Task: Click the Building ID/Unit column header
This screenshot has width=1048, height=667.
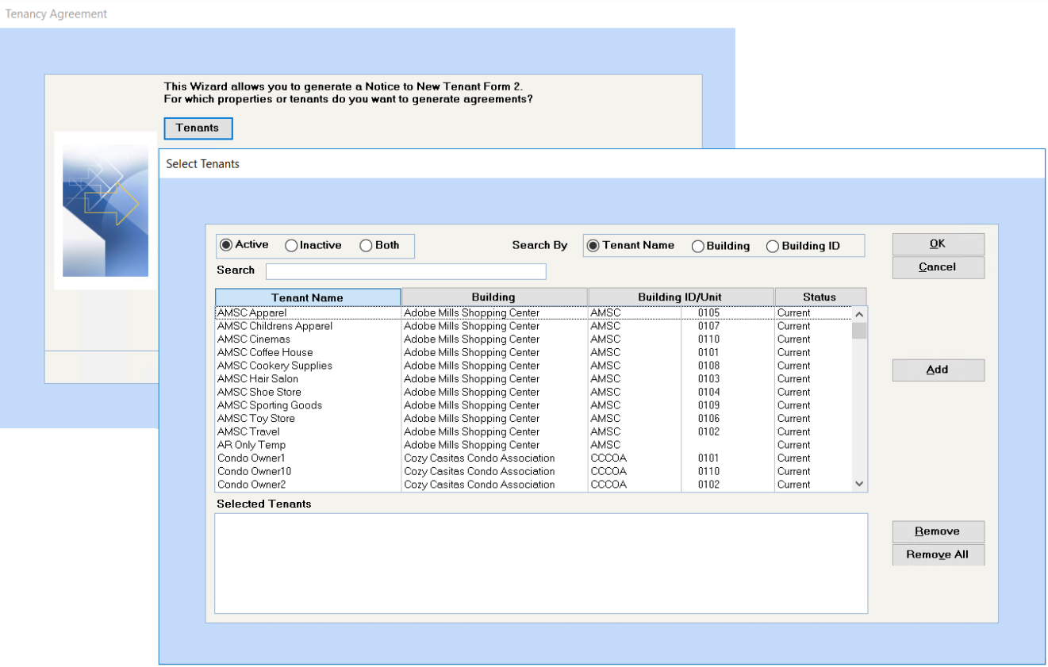Action: [680, 297]
